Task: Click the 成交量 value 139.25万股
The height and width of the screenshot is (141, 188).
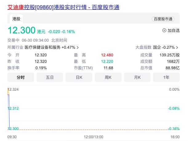Action: 170,55
